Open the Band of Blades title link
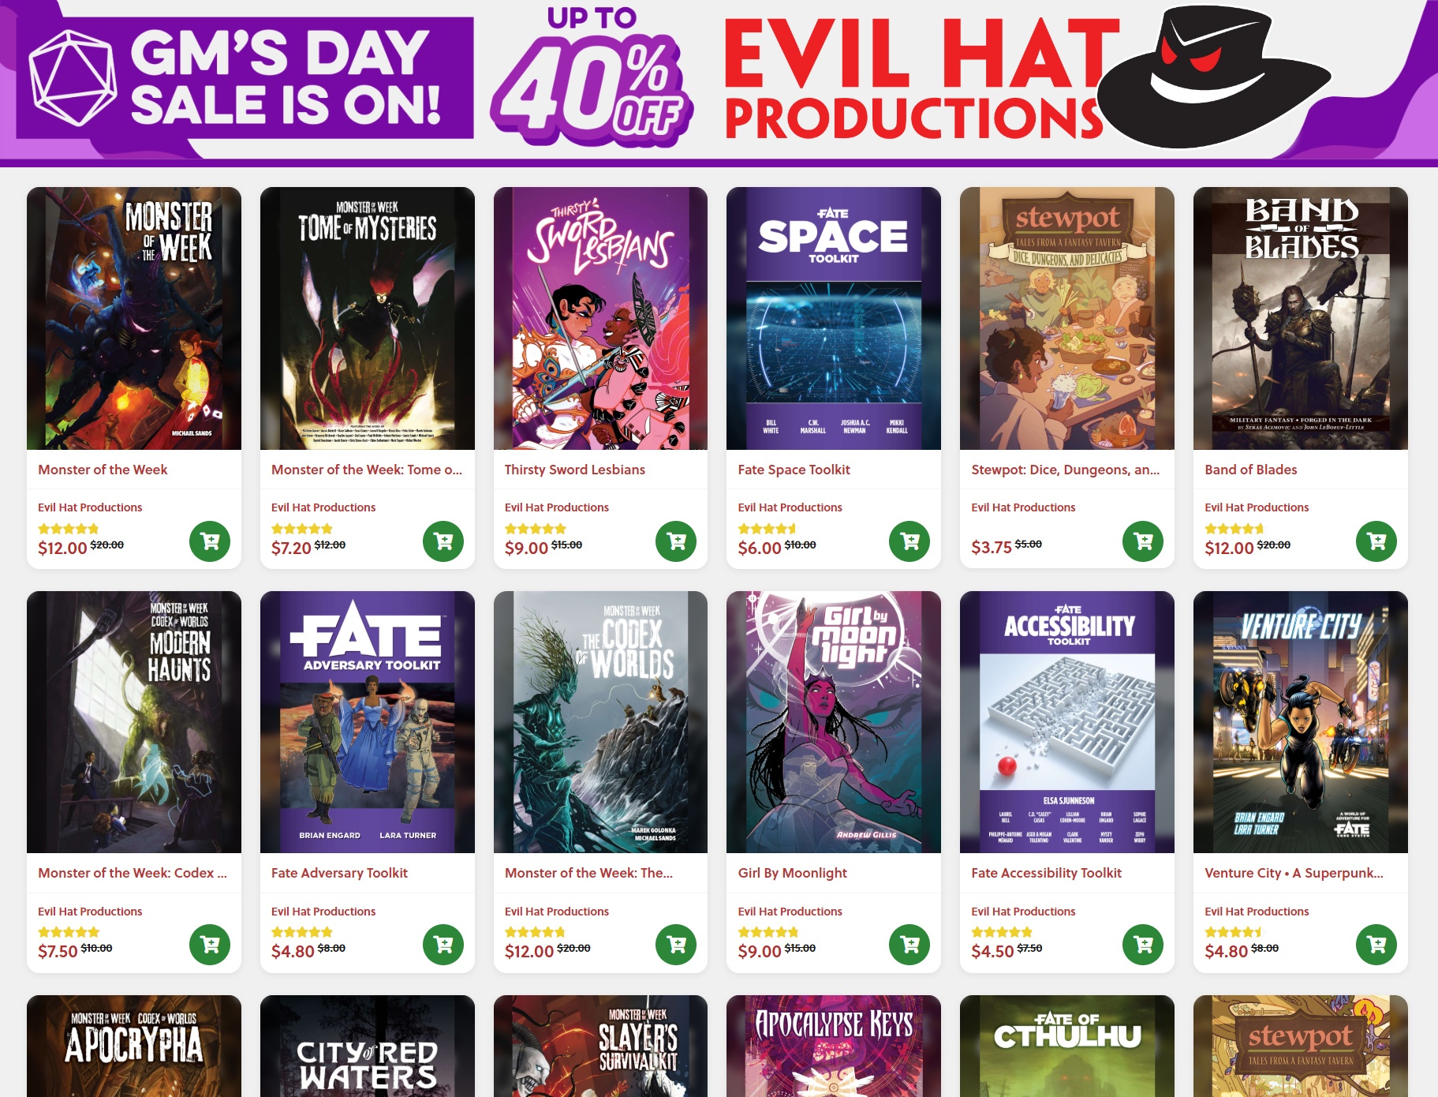1438x1097 pixels. [x=1251, y=470]
